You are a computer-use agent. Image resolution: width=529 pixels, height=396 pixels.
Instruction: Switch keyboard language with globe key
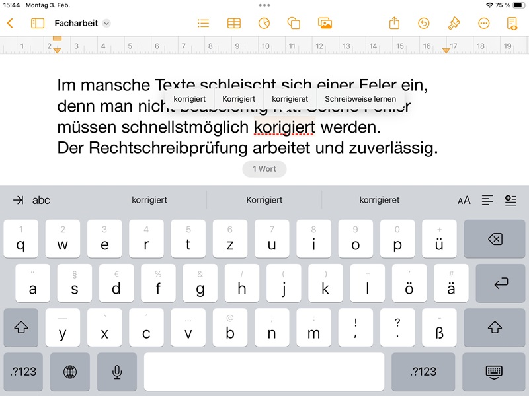tap(70, 372)
